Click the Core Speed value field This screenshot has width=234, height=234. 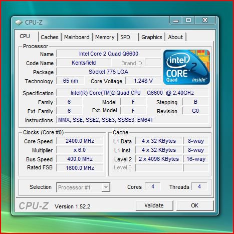click(x=80, y=141)
